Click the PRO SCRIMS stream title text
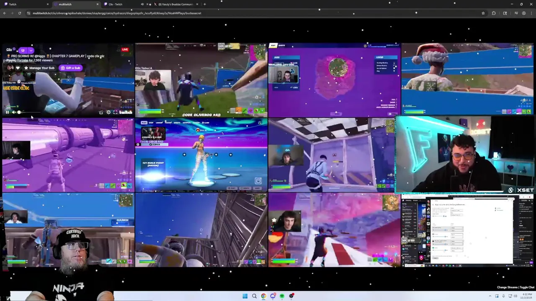 [55, 56]
